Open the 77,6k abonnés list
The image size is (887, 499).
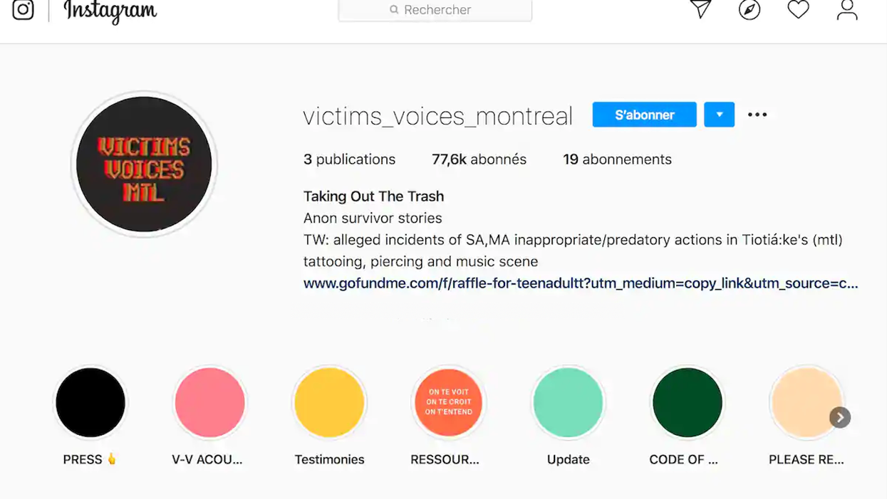click(479, 159)
